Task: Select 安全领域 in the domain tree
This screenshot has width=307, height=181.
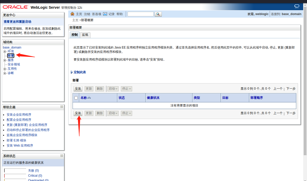Action: coord(14,64)
